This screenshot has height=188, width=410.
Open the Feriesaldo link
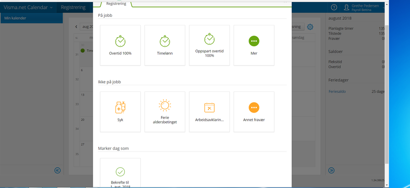coord(337,92)
